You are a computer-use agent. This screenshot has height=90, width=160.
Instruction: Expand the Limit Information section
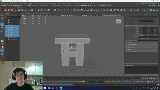126,44
